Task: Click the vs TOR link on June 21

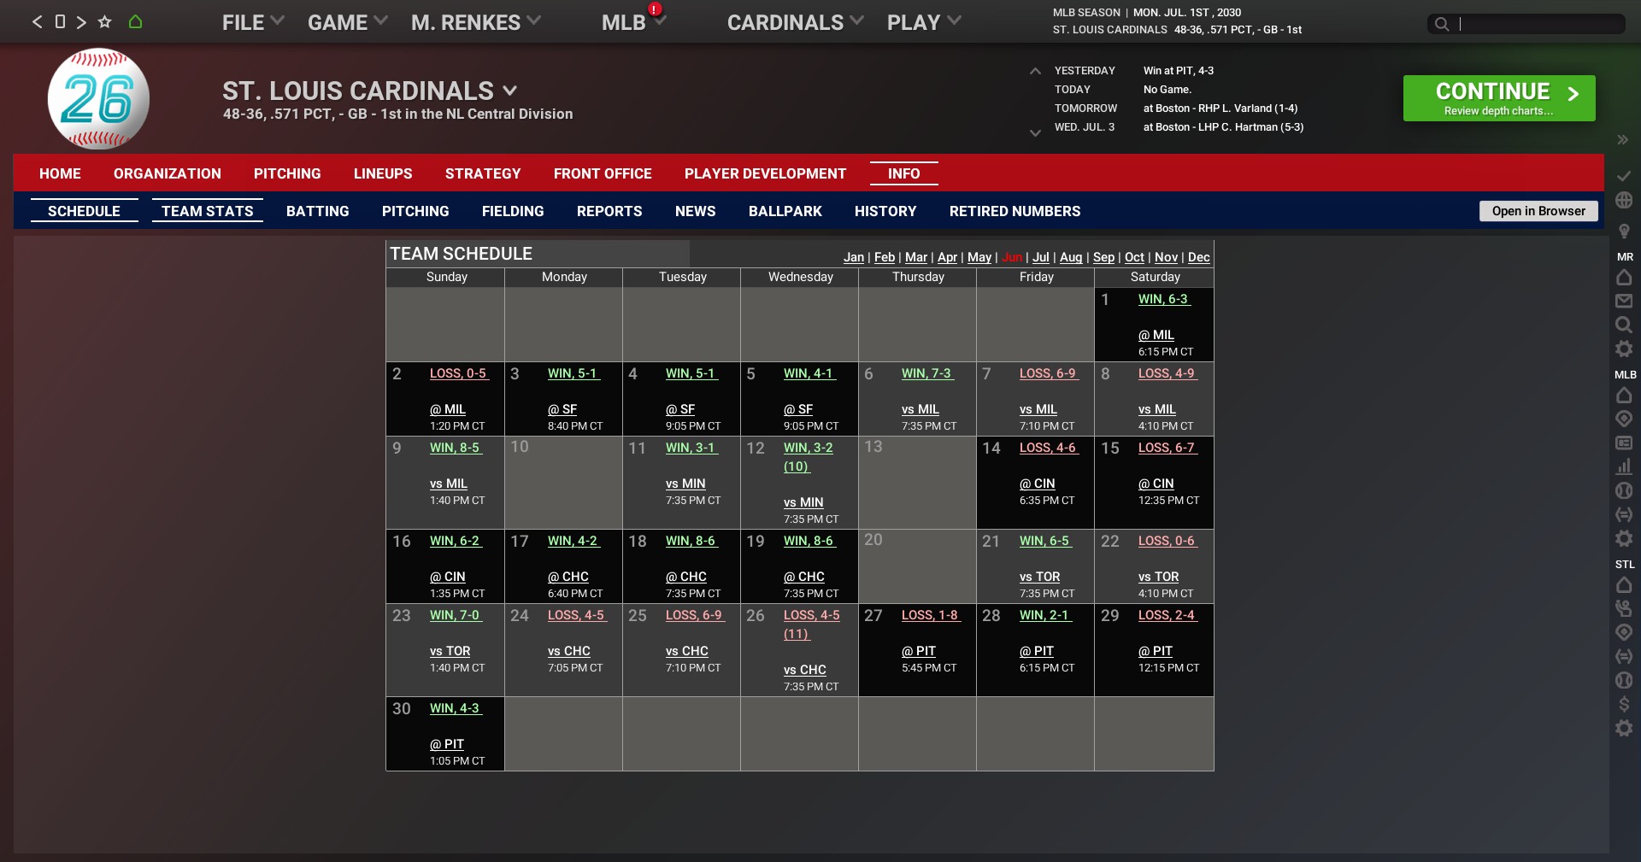Action: coord(1040,577)
